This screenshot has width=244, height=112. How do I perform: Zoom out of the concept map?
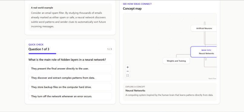[128, 71]
